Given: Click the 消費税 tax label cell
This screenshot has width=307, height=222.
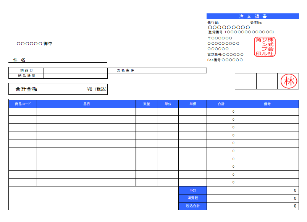Looking at the screenshot, I should coord(192,198).
